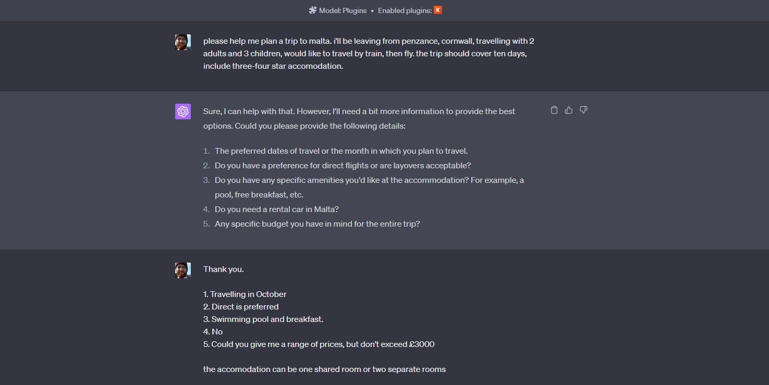Click the purple ChatGPT logo avatar
Screen dimensions: 769x385
[183, 111]
